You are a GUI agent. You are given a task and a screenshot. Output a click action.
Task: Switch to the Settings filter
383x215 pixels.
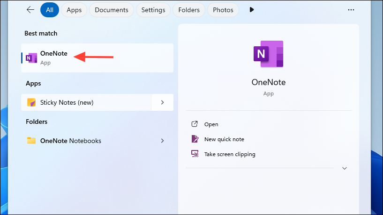153,10
